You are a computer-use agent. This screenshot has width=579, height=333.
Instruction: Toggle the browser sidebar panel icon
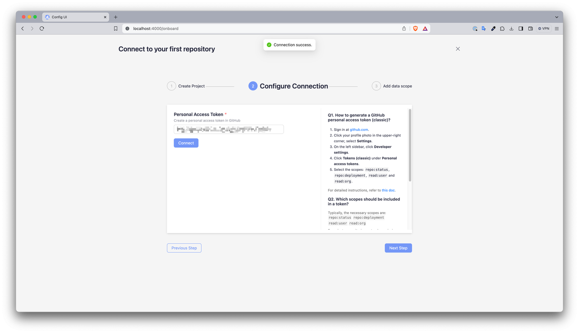tap(521, 29)
